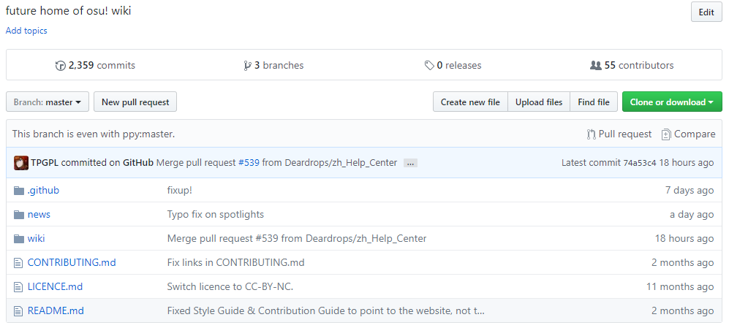Click the Add topics link
729x328 pixels.
[x=26, y=31]
